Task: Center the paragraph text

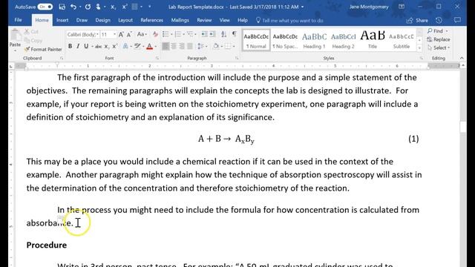Action: (174, 46)
